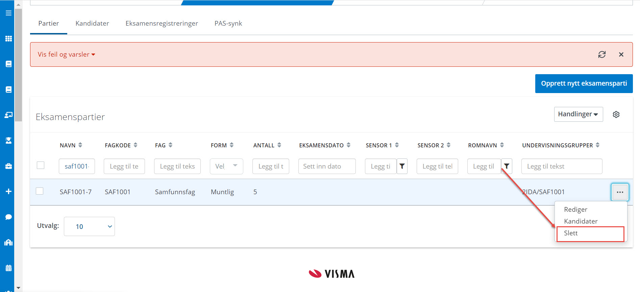Open the chat bubble sidebar icon

8,217
